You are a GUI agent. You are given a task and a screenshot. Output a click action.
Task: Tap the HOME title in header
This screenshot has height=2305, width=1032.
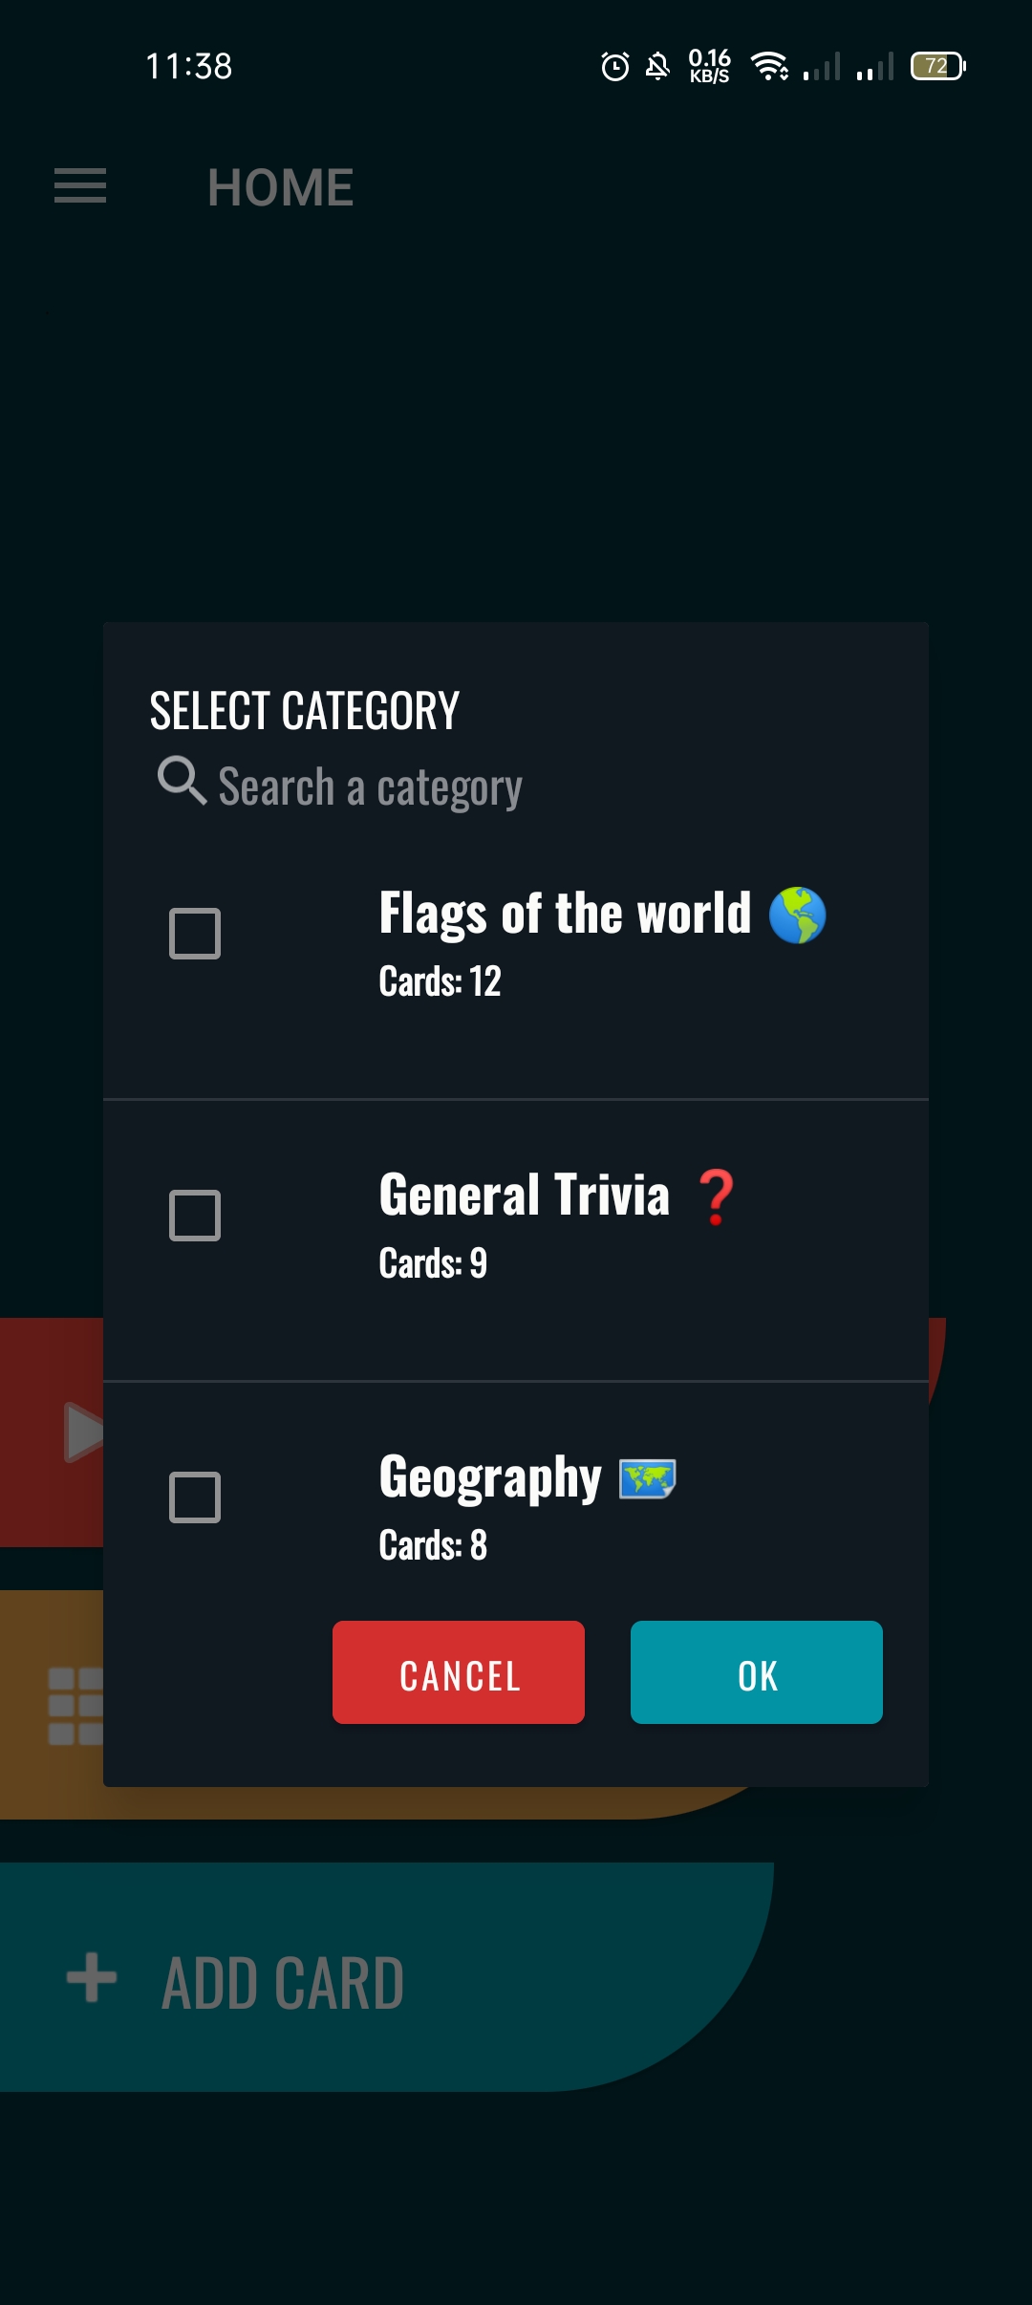tap(280, 187)
